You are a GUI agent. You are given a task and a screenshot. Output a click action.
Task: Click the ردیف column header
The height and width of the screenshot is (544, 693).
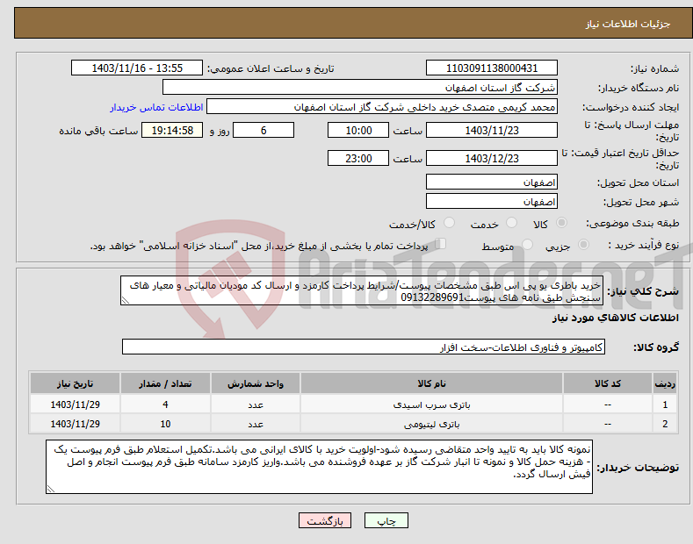click(x=665, y=383)
